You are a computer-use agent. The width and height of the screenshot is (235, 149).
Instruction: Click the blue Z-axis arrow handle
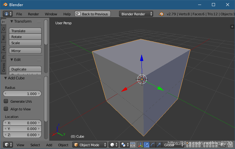point(141,58)
